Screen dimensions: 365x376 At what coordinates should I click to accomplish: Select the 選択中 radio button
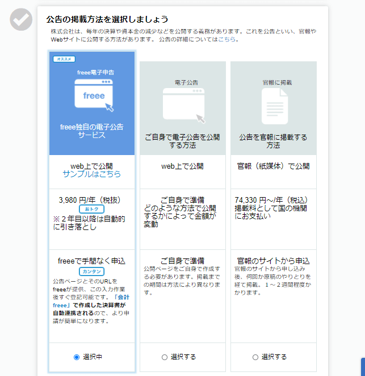click(x=77, y=357)
